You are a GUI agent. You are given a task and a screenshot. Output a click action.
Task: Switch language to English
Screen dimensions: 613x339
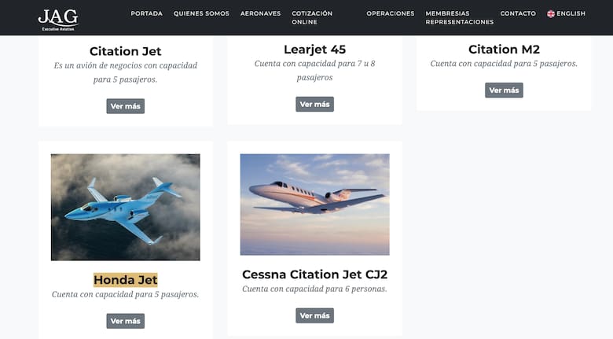click(571, 13)
